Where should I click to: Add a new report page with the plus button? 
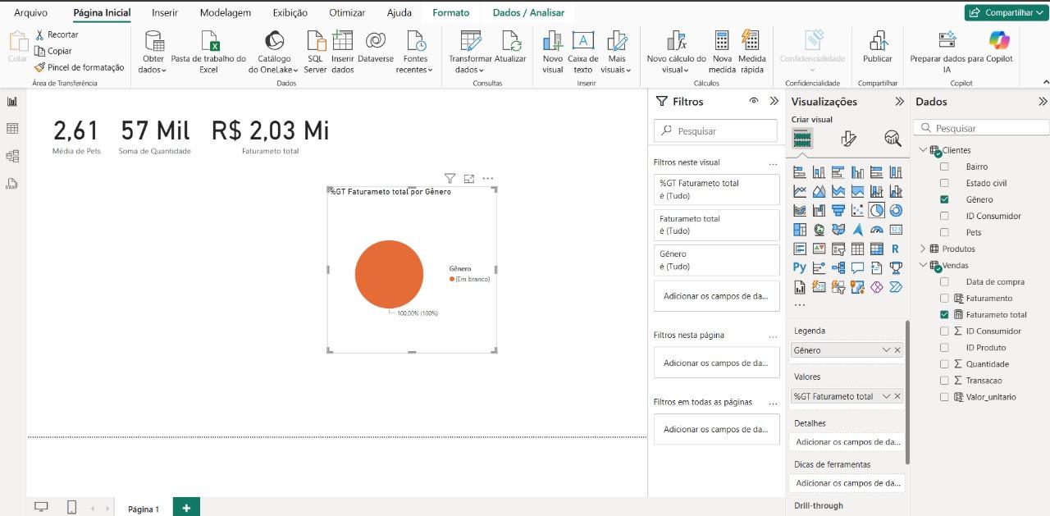tap(186, 508)
